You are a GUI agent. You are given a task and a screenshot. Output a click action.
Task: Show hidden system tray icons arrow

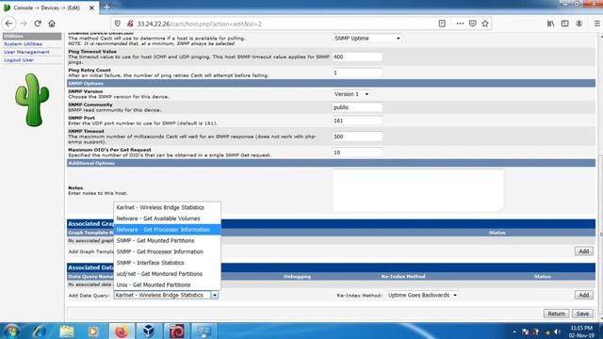click(514, 331)
